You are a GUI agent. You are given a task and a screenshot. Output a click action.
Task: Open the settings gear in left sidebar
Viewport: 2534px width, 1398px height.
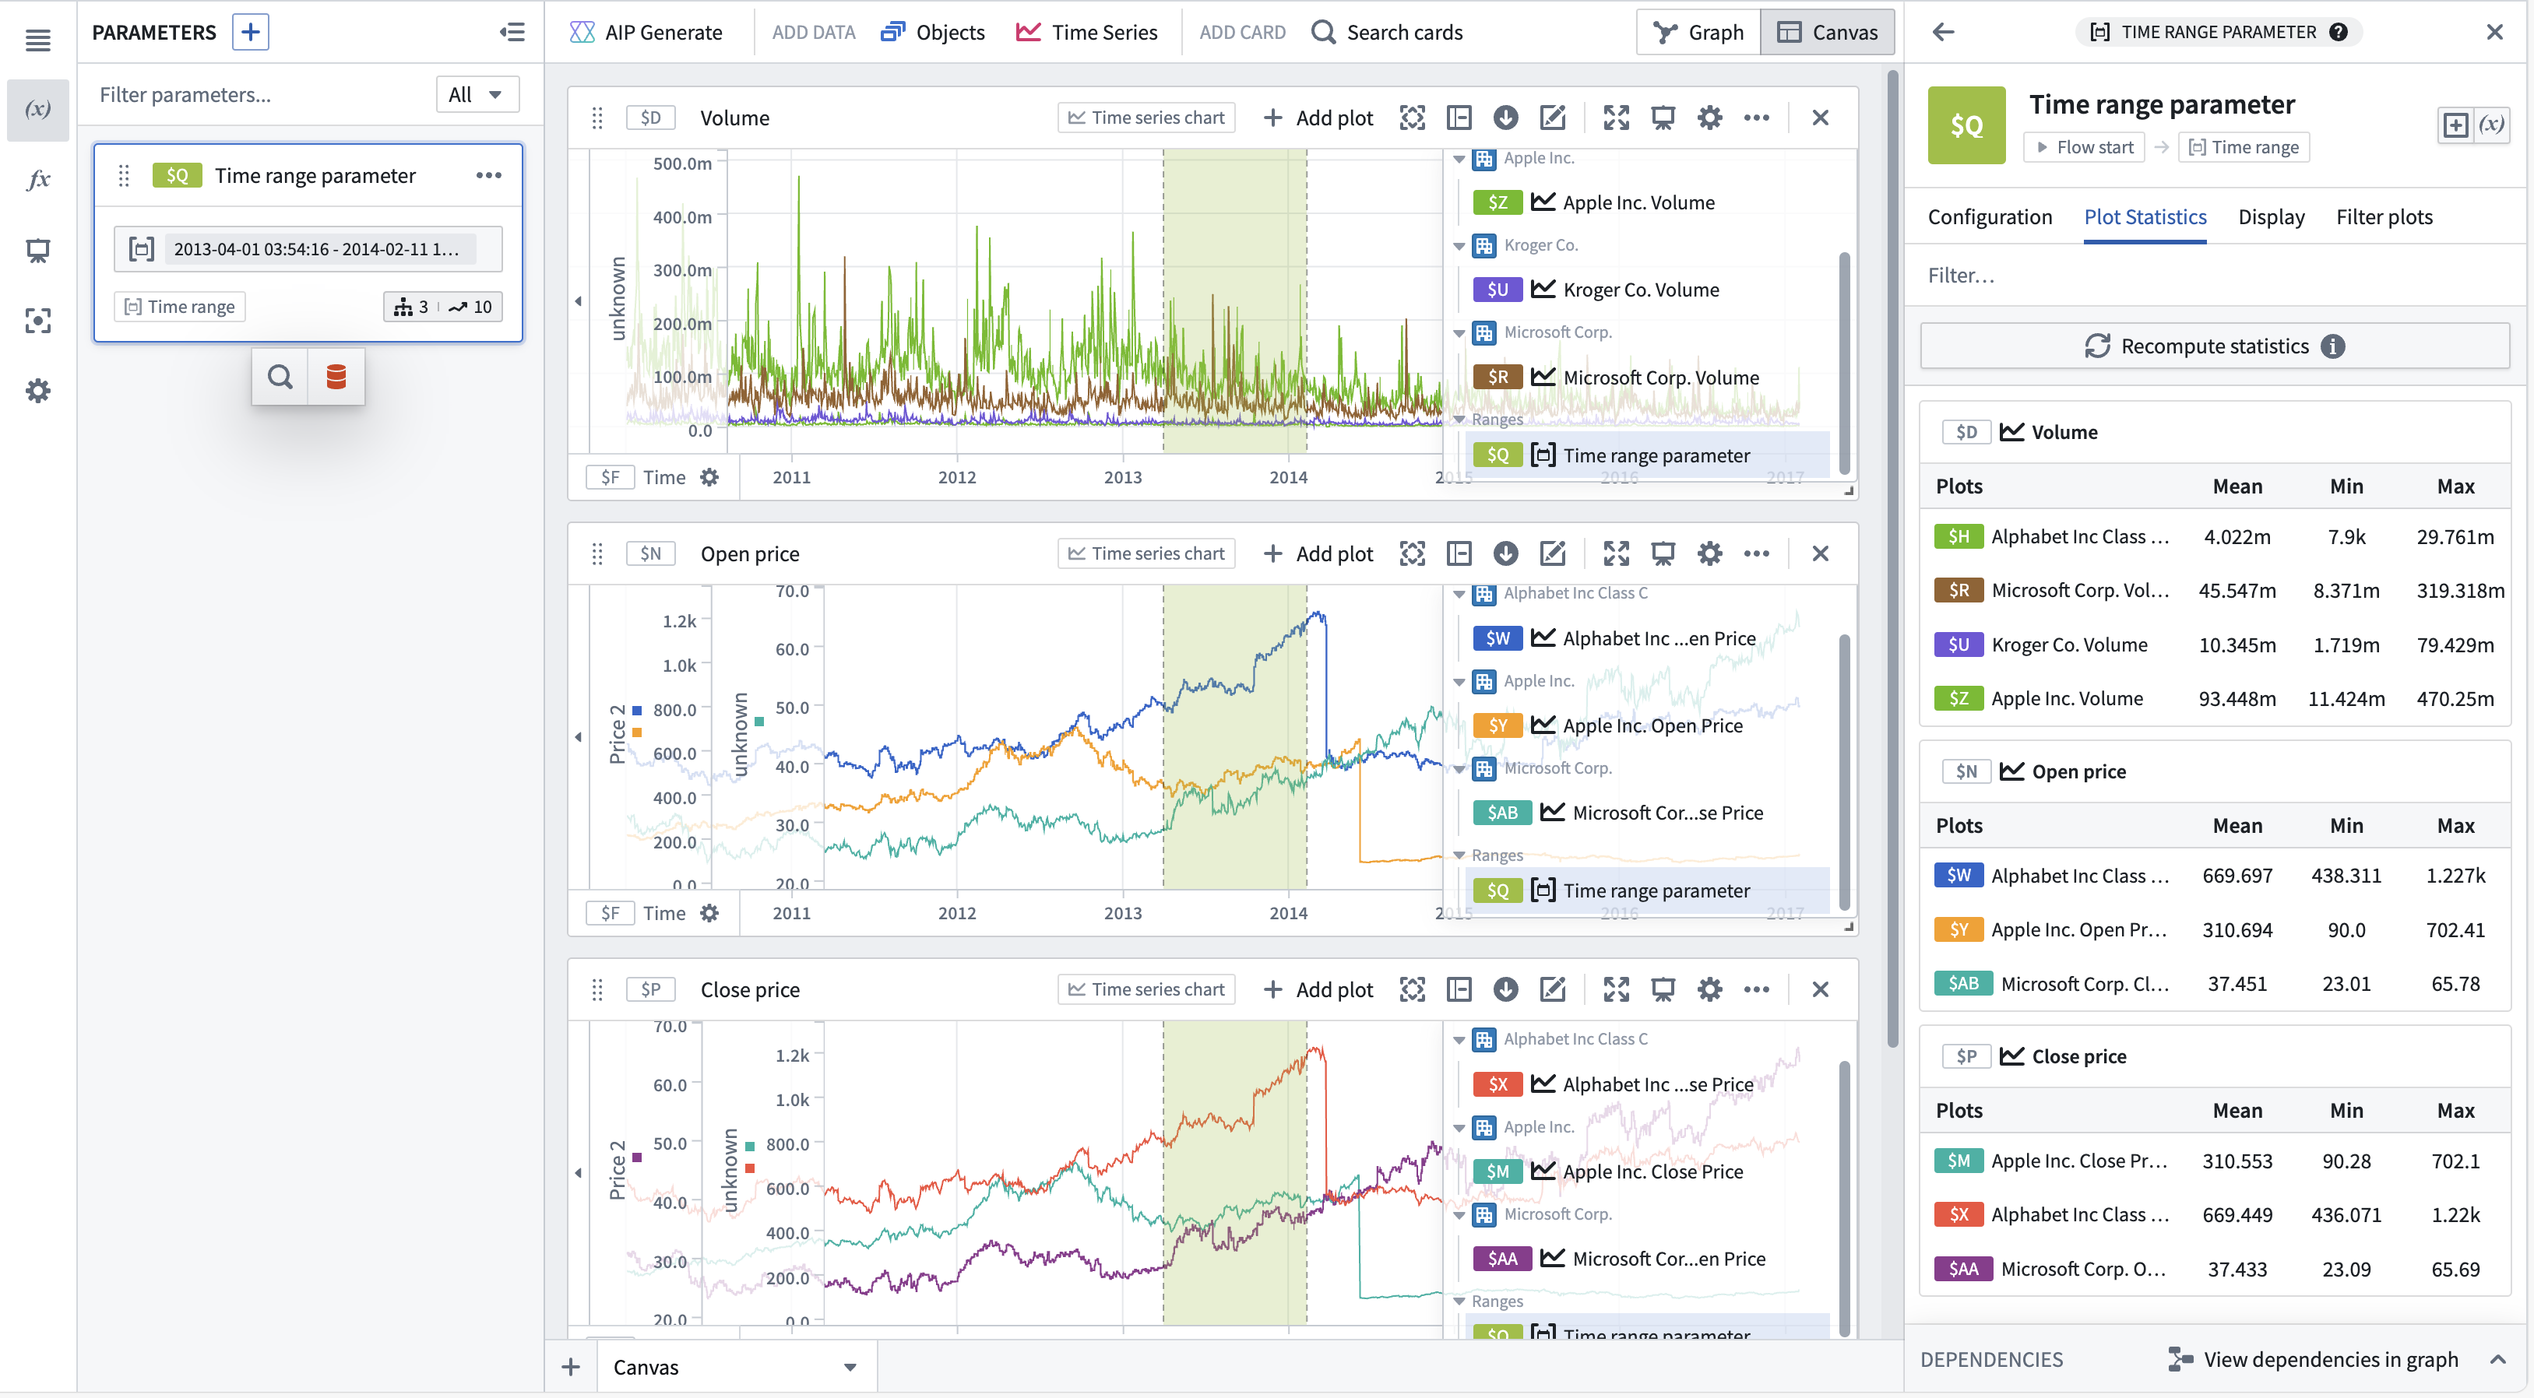pos(37,392)
